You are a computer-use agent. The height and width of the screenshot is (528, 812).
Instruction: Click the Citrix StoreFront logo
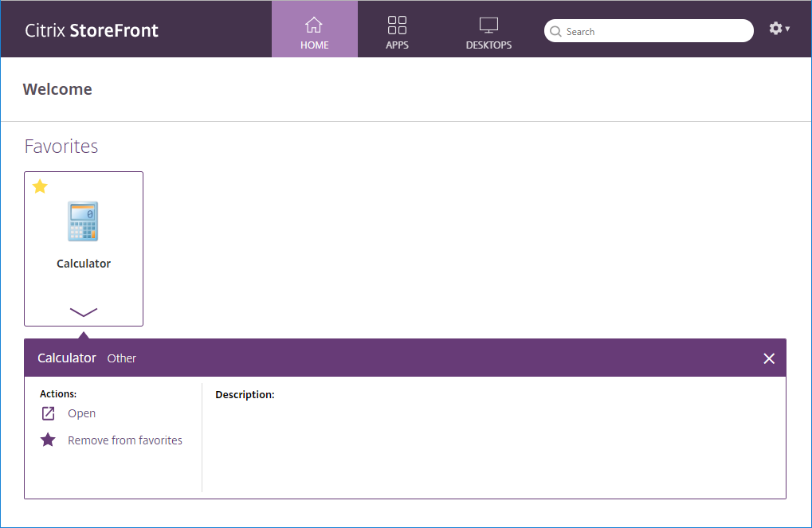tap(90, 29)
